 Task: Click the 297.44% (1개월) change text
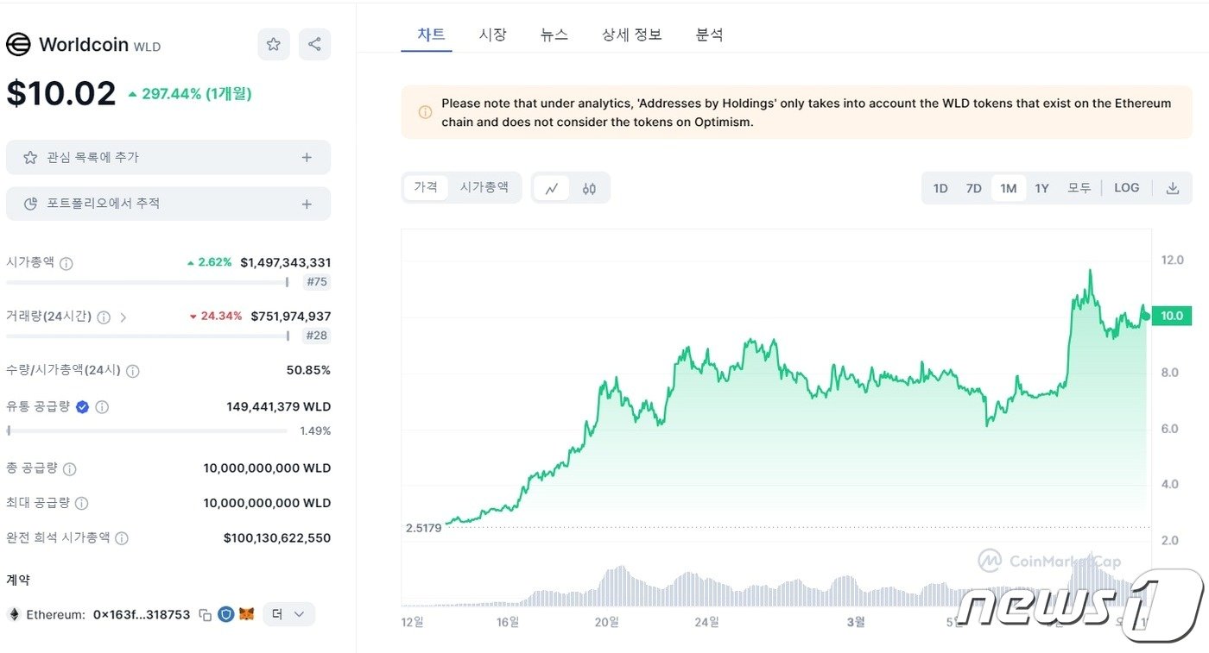[197, 94]
